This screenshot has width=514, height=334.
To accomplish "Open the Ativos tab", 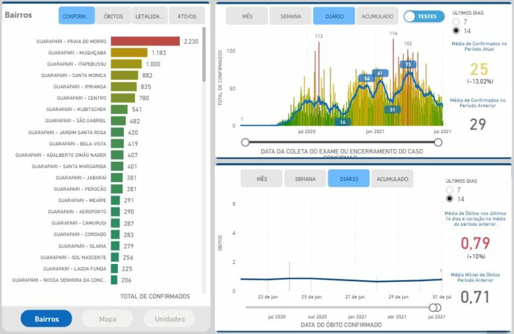I will tap(186, 15).
